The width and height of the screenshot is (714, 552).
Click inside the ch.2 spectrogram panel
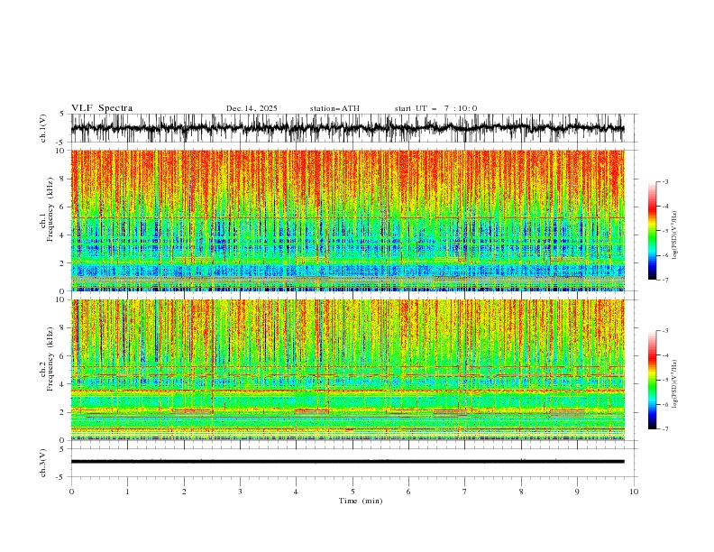click(x=347, y=370)
